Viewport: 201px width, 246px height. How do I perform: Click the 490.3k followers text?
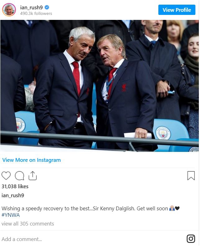(x=36, y=13)
